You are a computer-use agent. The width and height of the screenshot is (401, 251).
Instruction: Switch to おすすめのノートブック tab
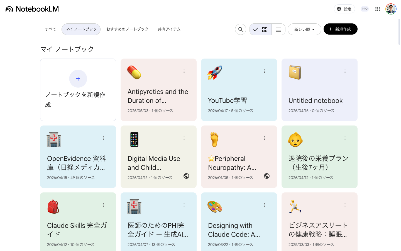[127, 29]
